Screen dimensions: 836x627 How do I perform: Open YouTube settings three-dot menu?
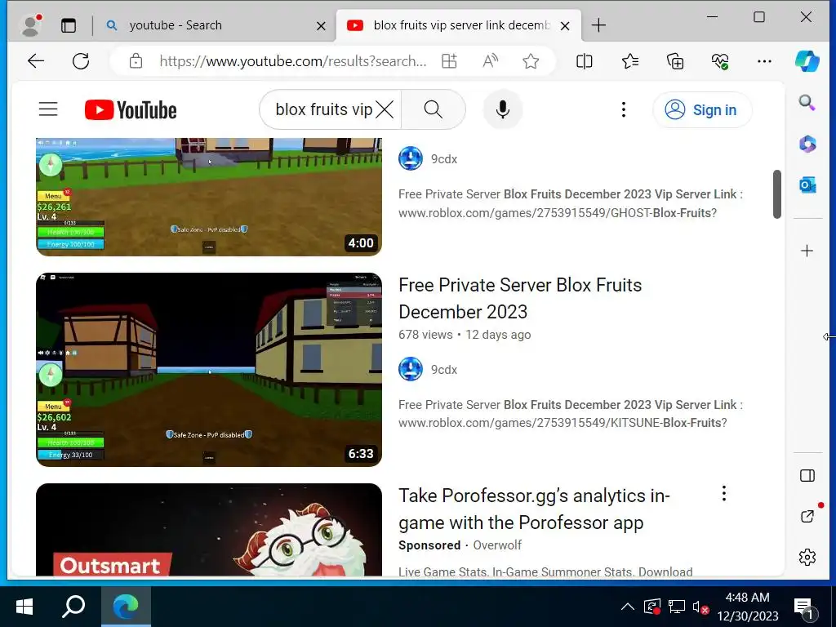623,109
